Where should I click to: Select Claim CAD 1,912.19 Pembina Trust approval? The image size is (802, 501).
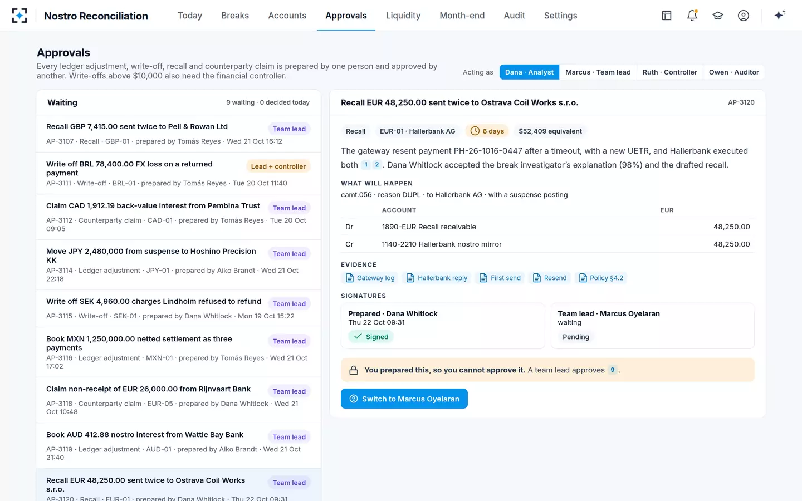pyautogui.click(x=178, y=217)
